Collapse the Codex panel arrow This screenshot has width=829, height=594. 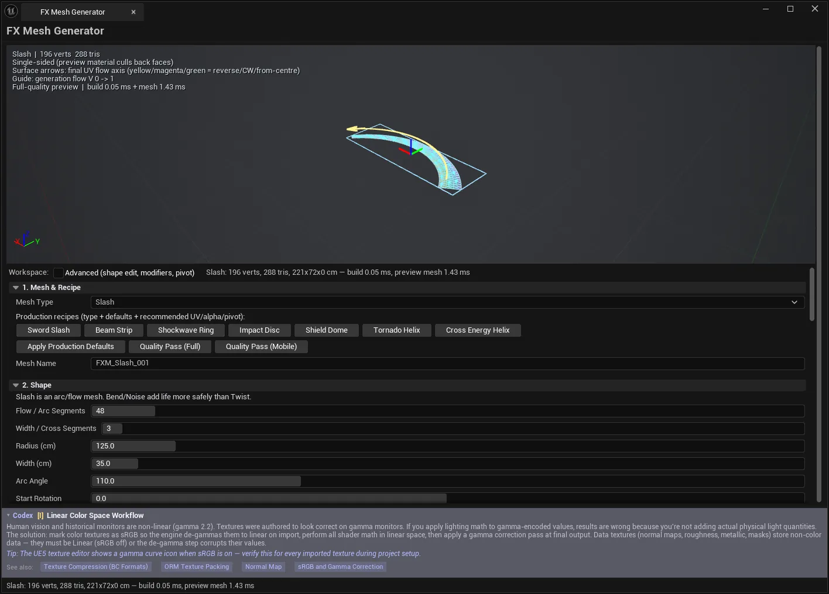(8, 516)
